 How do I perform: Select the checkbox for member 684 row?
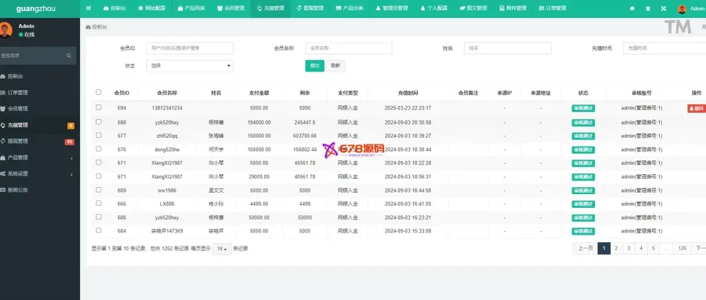click(99, 230)
